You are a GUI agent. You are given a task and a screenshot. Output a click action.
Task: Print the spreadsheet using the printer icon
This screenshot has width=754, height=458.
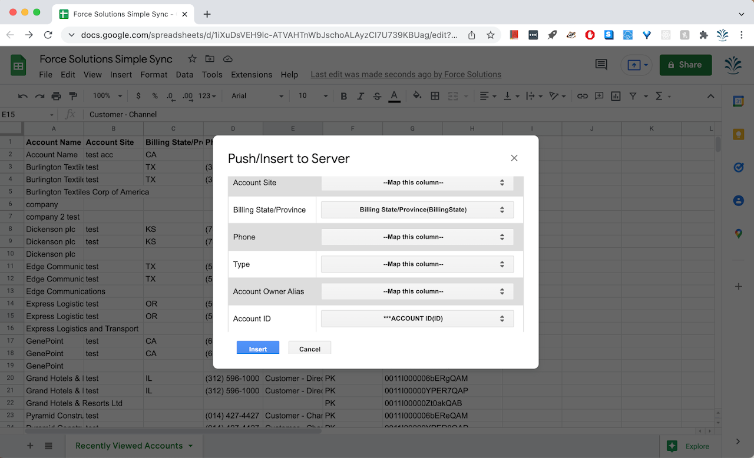56,96
